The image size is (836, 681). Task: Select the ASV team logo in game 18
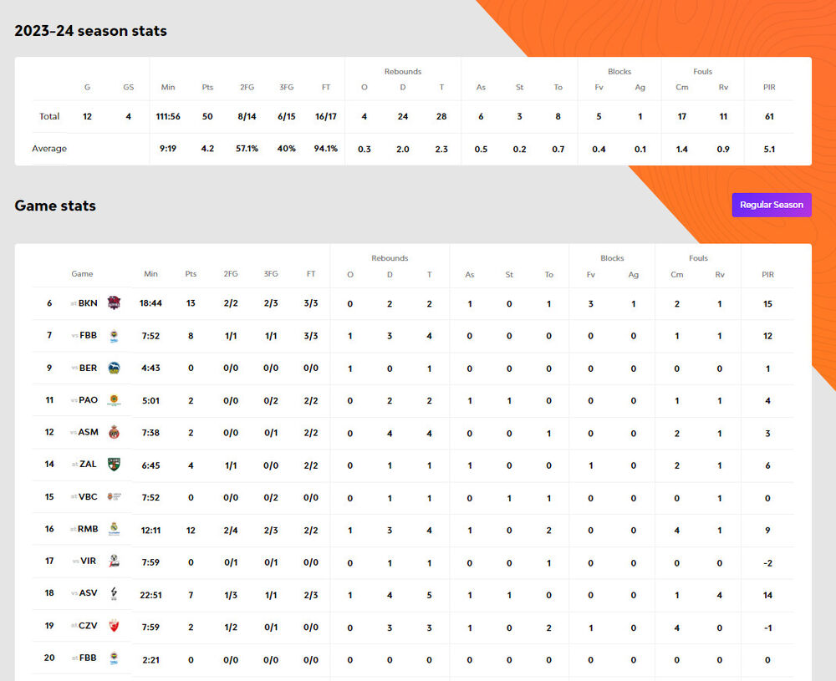[x=114, y=593]
